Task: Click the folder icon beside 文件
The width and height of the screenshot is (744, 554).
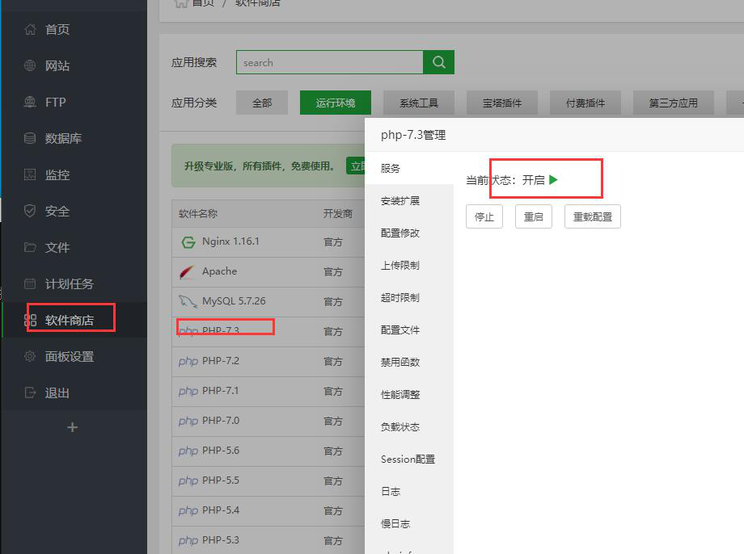Action: click(30, 247)
